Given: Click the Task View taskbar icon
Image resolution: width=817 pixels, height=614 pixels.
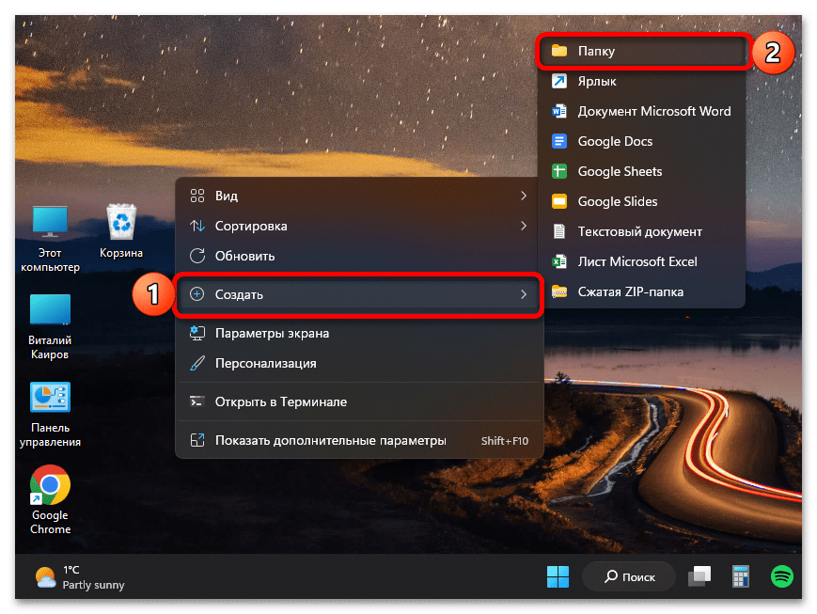Looking at the screenshot, I should 699,575.
